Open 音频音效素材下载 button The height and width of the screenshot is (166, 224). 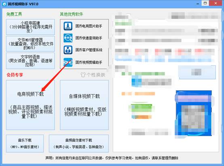click(79, 143)
